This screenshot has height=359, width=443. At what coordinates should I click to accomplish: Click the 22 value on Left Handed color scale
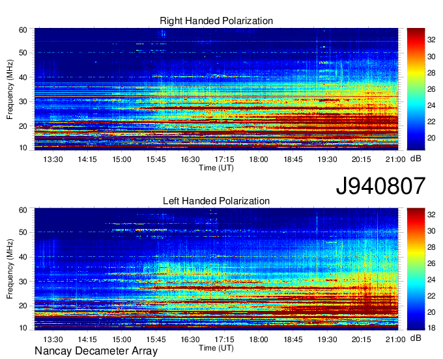click(431, 296)
